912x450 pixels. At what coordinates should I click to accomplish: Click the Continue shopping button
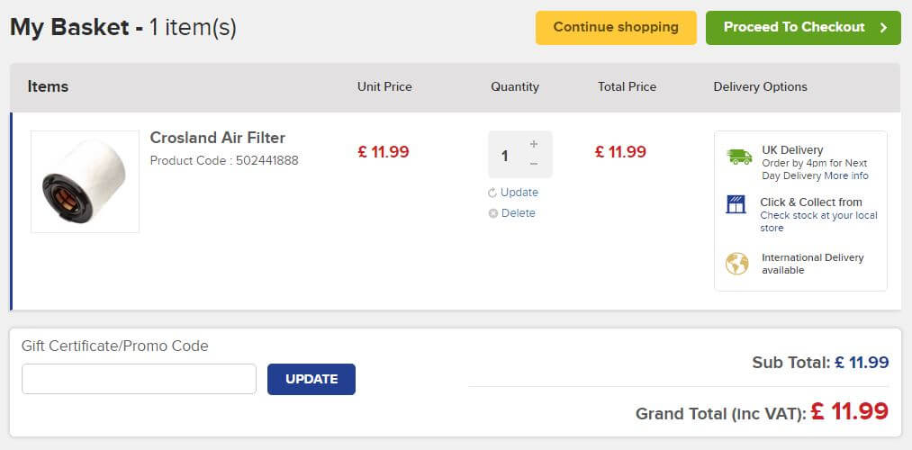pos(616,27)
